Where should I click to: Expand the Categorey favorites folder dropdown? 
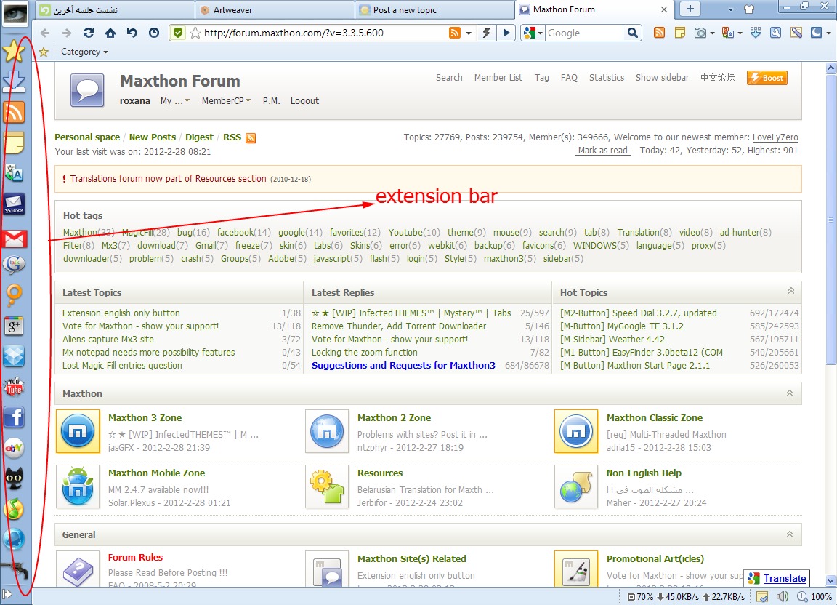(x=84, y=52)
